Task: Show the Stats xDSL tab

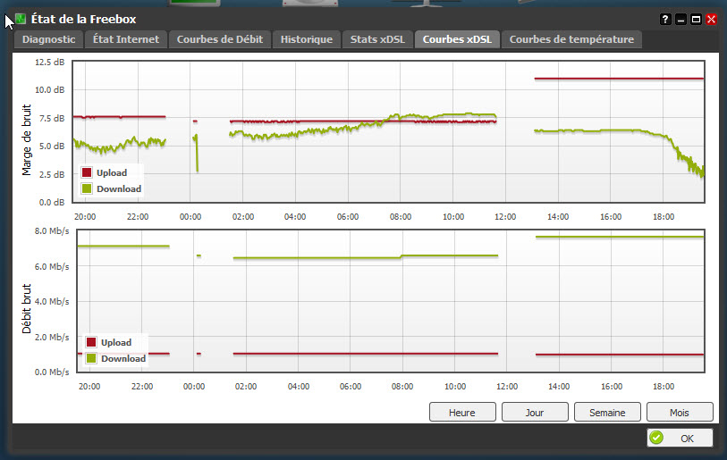Action: pyautogui.click(x=377, y=39)
